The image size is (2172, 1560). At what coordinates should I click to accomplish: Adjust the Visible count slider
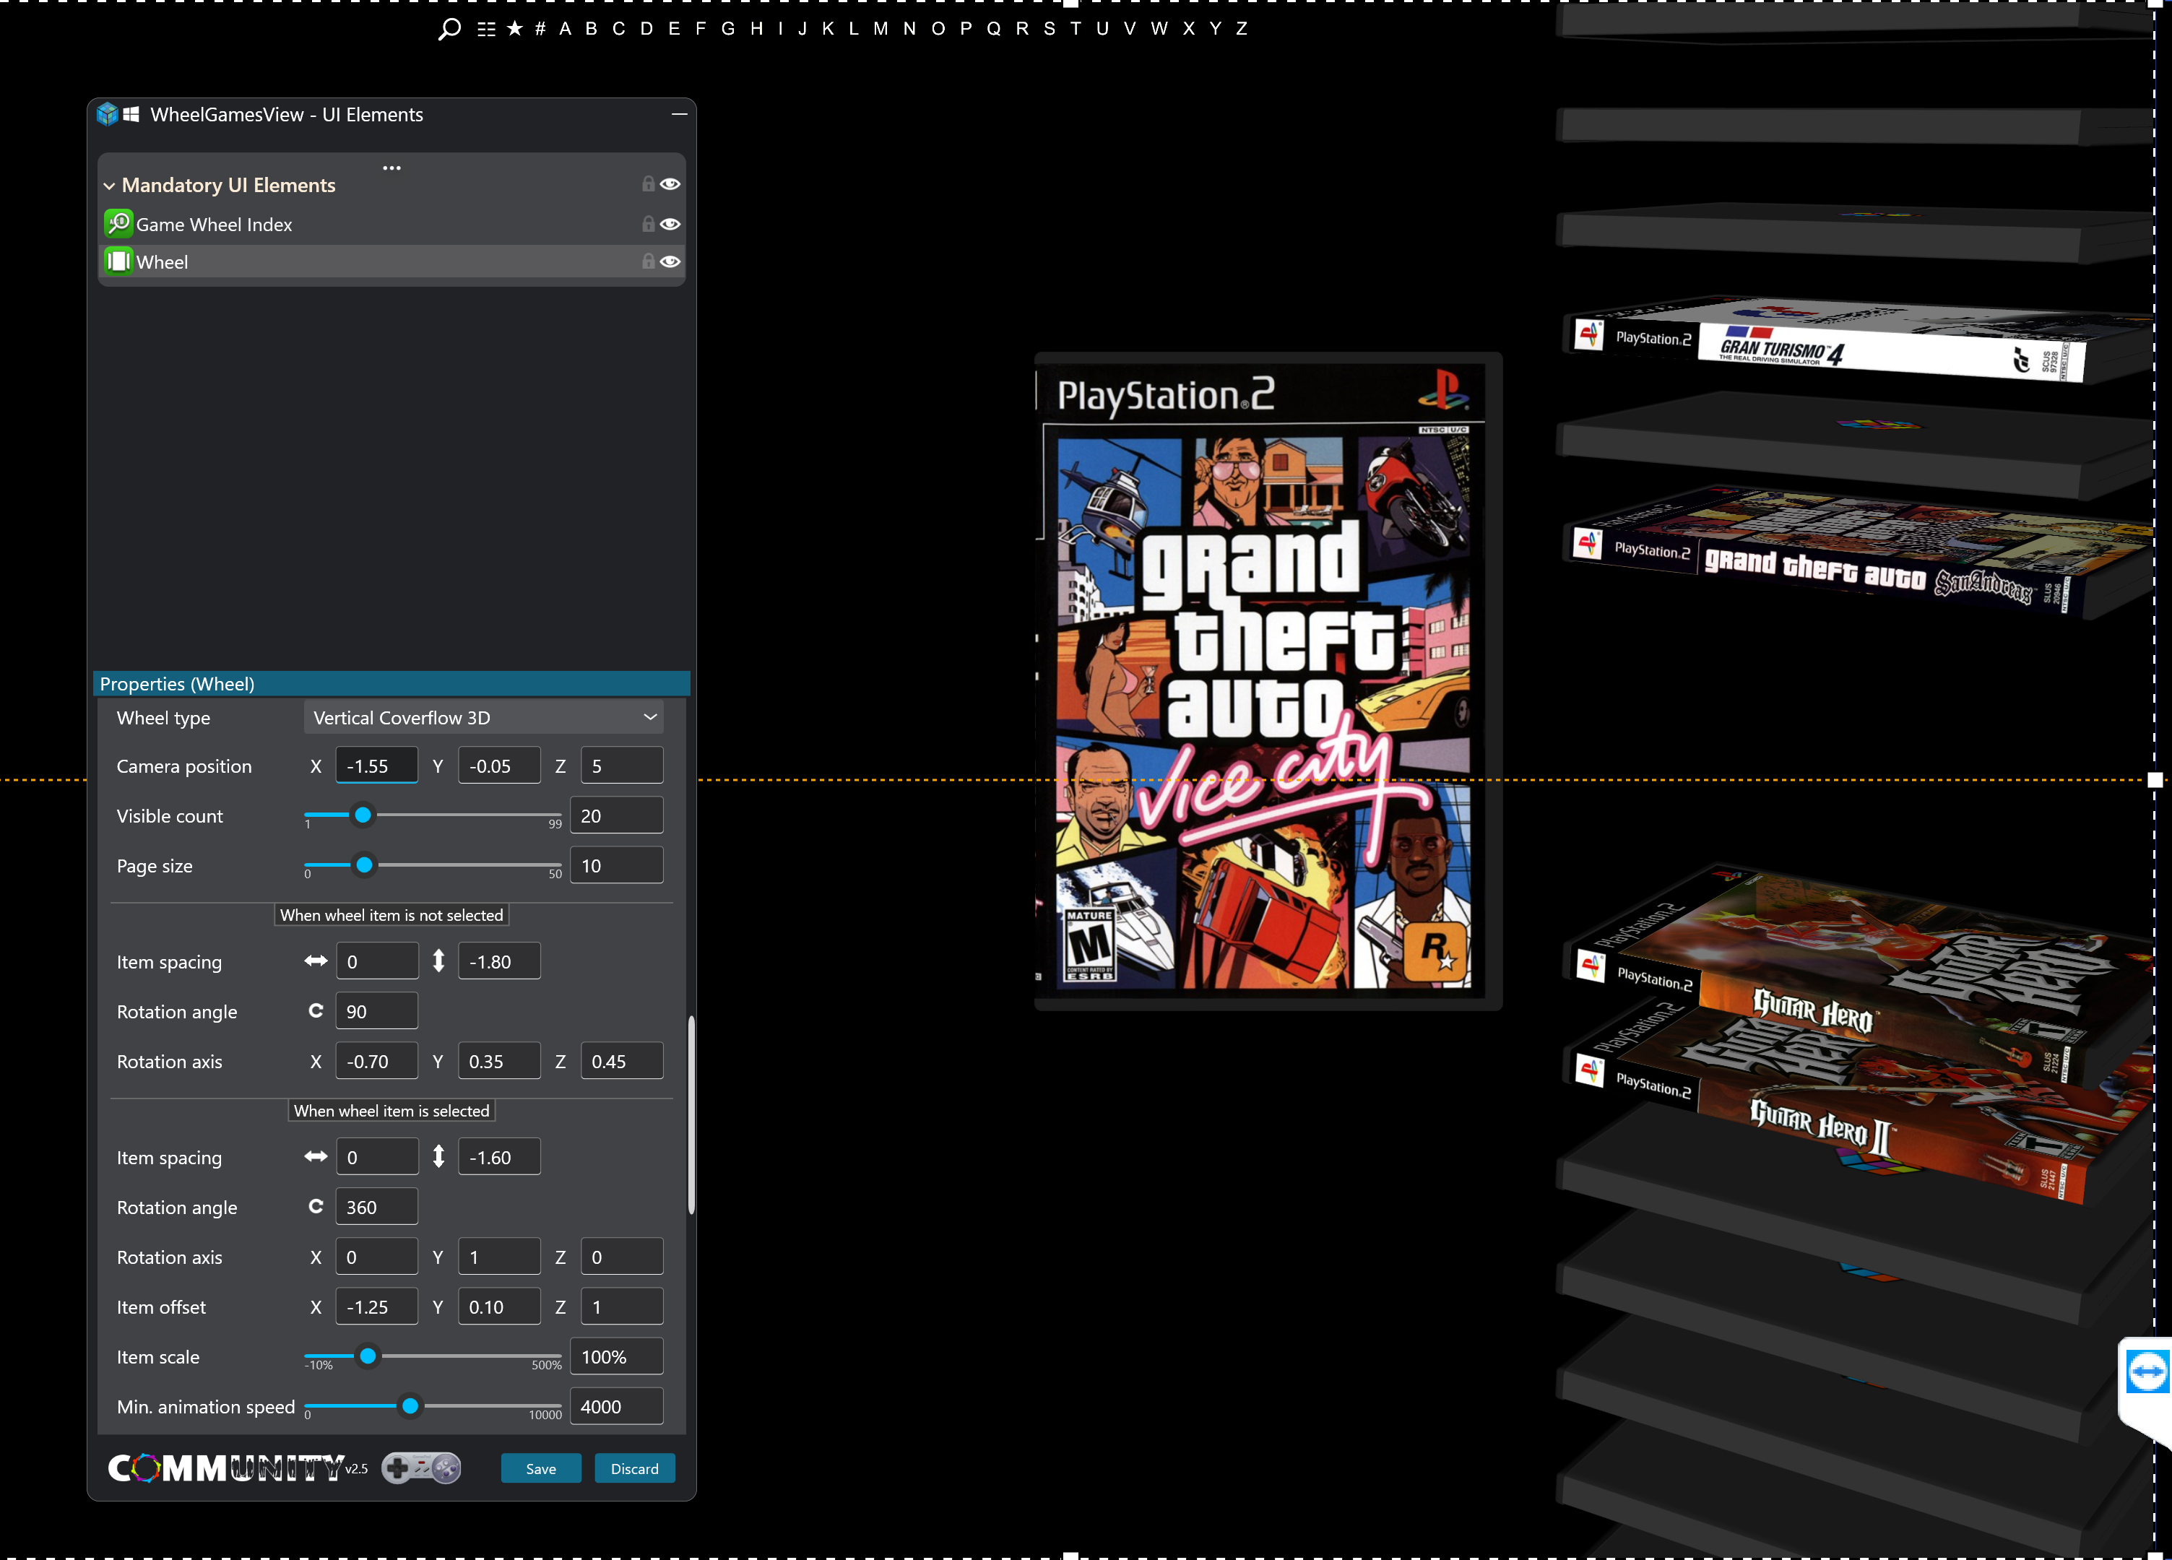coord(363,815)
